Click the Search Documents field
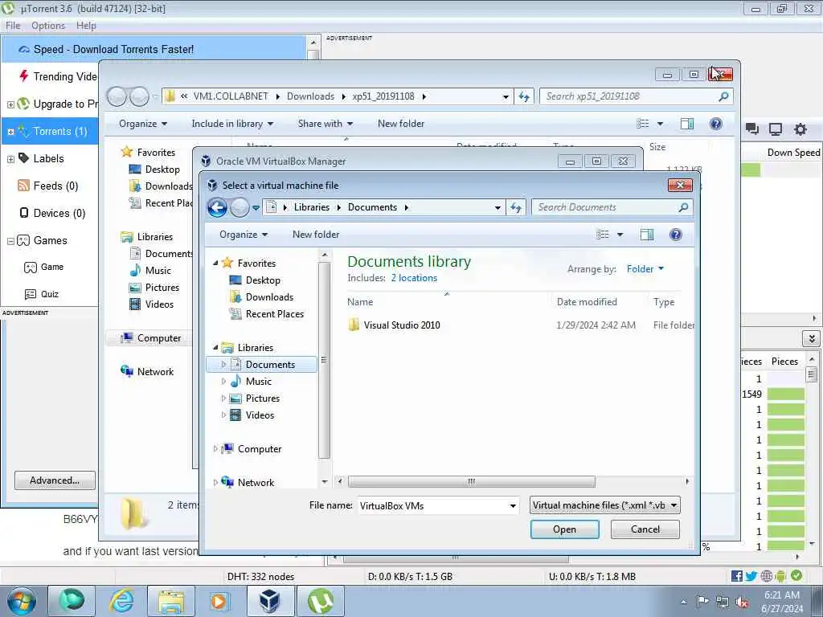This screenshot has width=823, height=617. coord(606,208)
